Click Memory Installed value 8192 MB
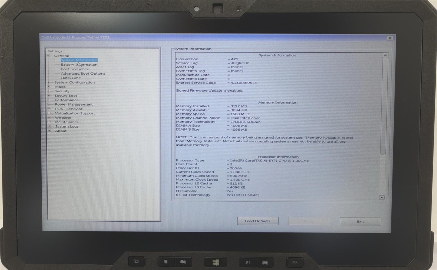437x270 pixels. (x=238, y=106)
